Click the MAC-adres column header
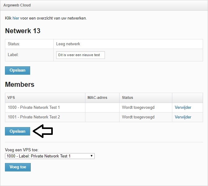The image size is (208, 186). 102,98
